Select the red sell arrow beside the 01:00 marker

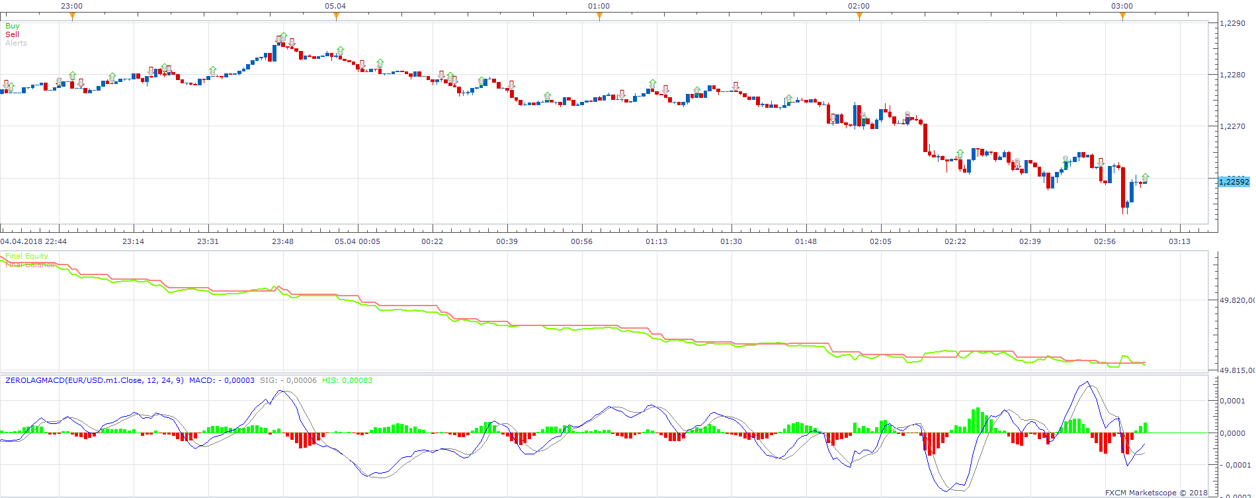(622, 95)
